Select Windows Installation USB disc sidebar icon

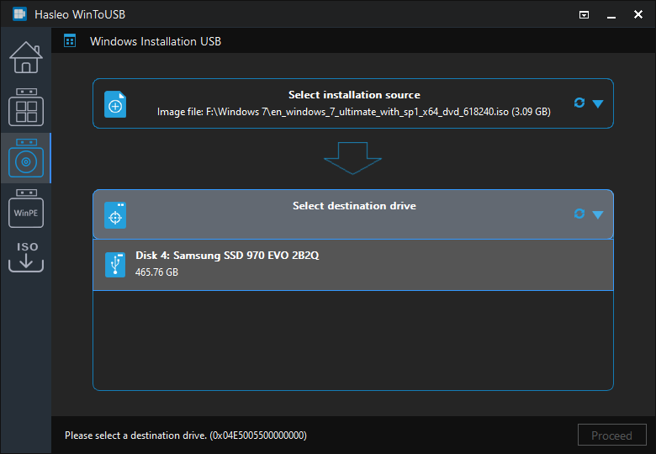[26, 158]
